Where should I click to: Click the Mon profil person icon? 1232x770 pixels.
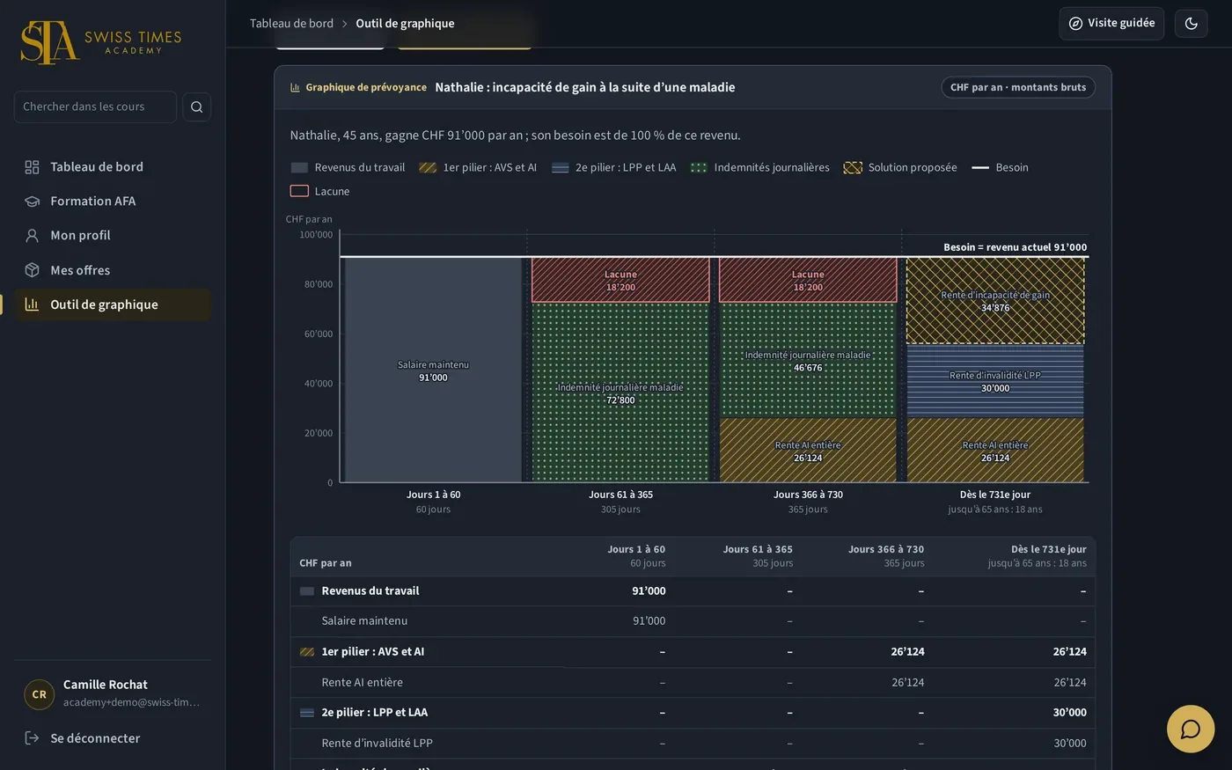pos(33,236)
